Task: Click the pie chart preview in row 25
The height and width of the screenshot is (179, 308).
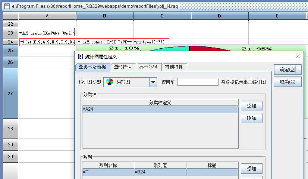Action: coord(191,48)
